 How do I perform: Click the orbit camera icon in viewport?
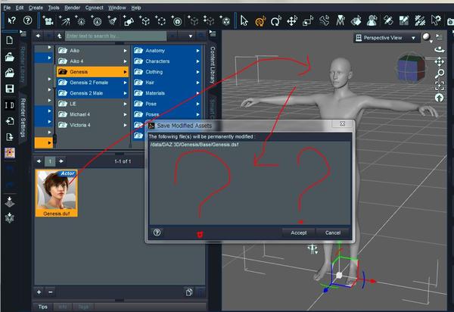tap(440, 50)
